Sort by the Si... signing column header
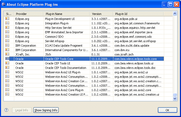181x117 pixels. coord(9,14)
